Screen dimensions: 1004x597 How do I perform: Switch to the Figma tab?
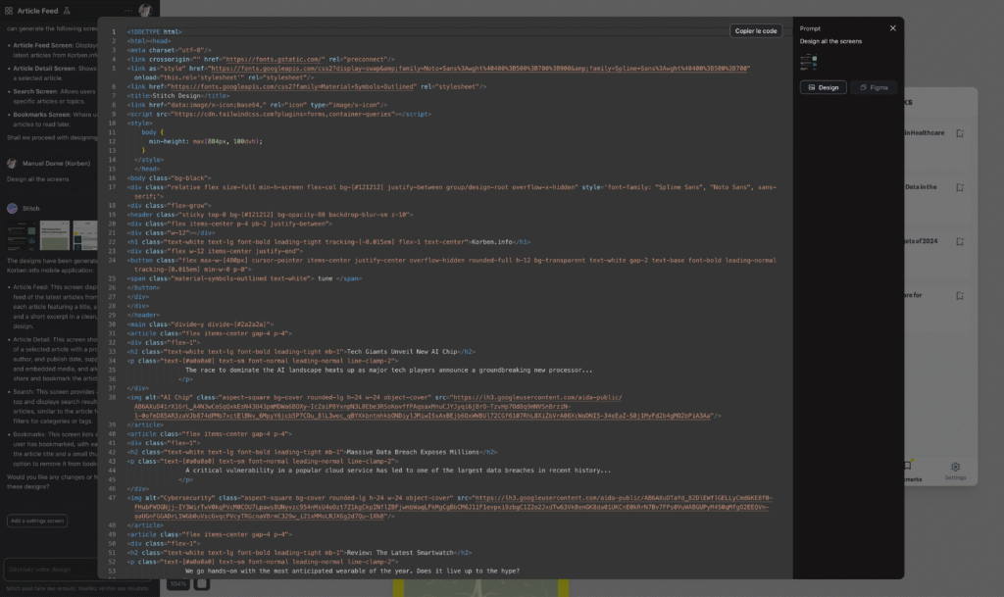pyautogui.click(x=874, y=87)
